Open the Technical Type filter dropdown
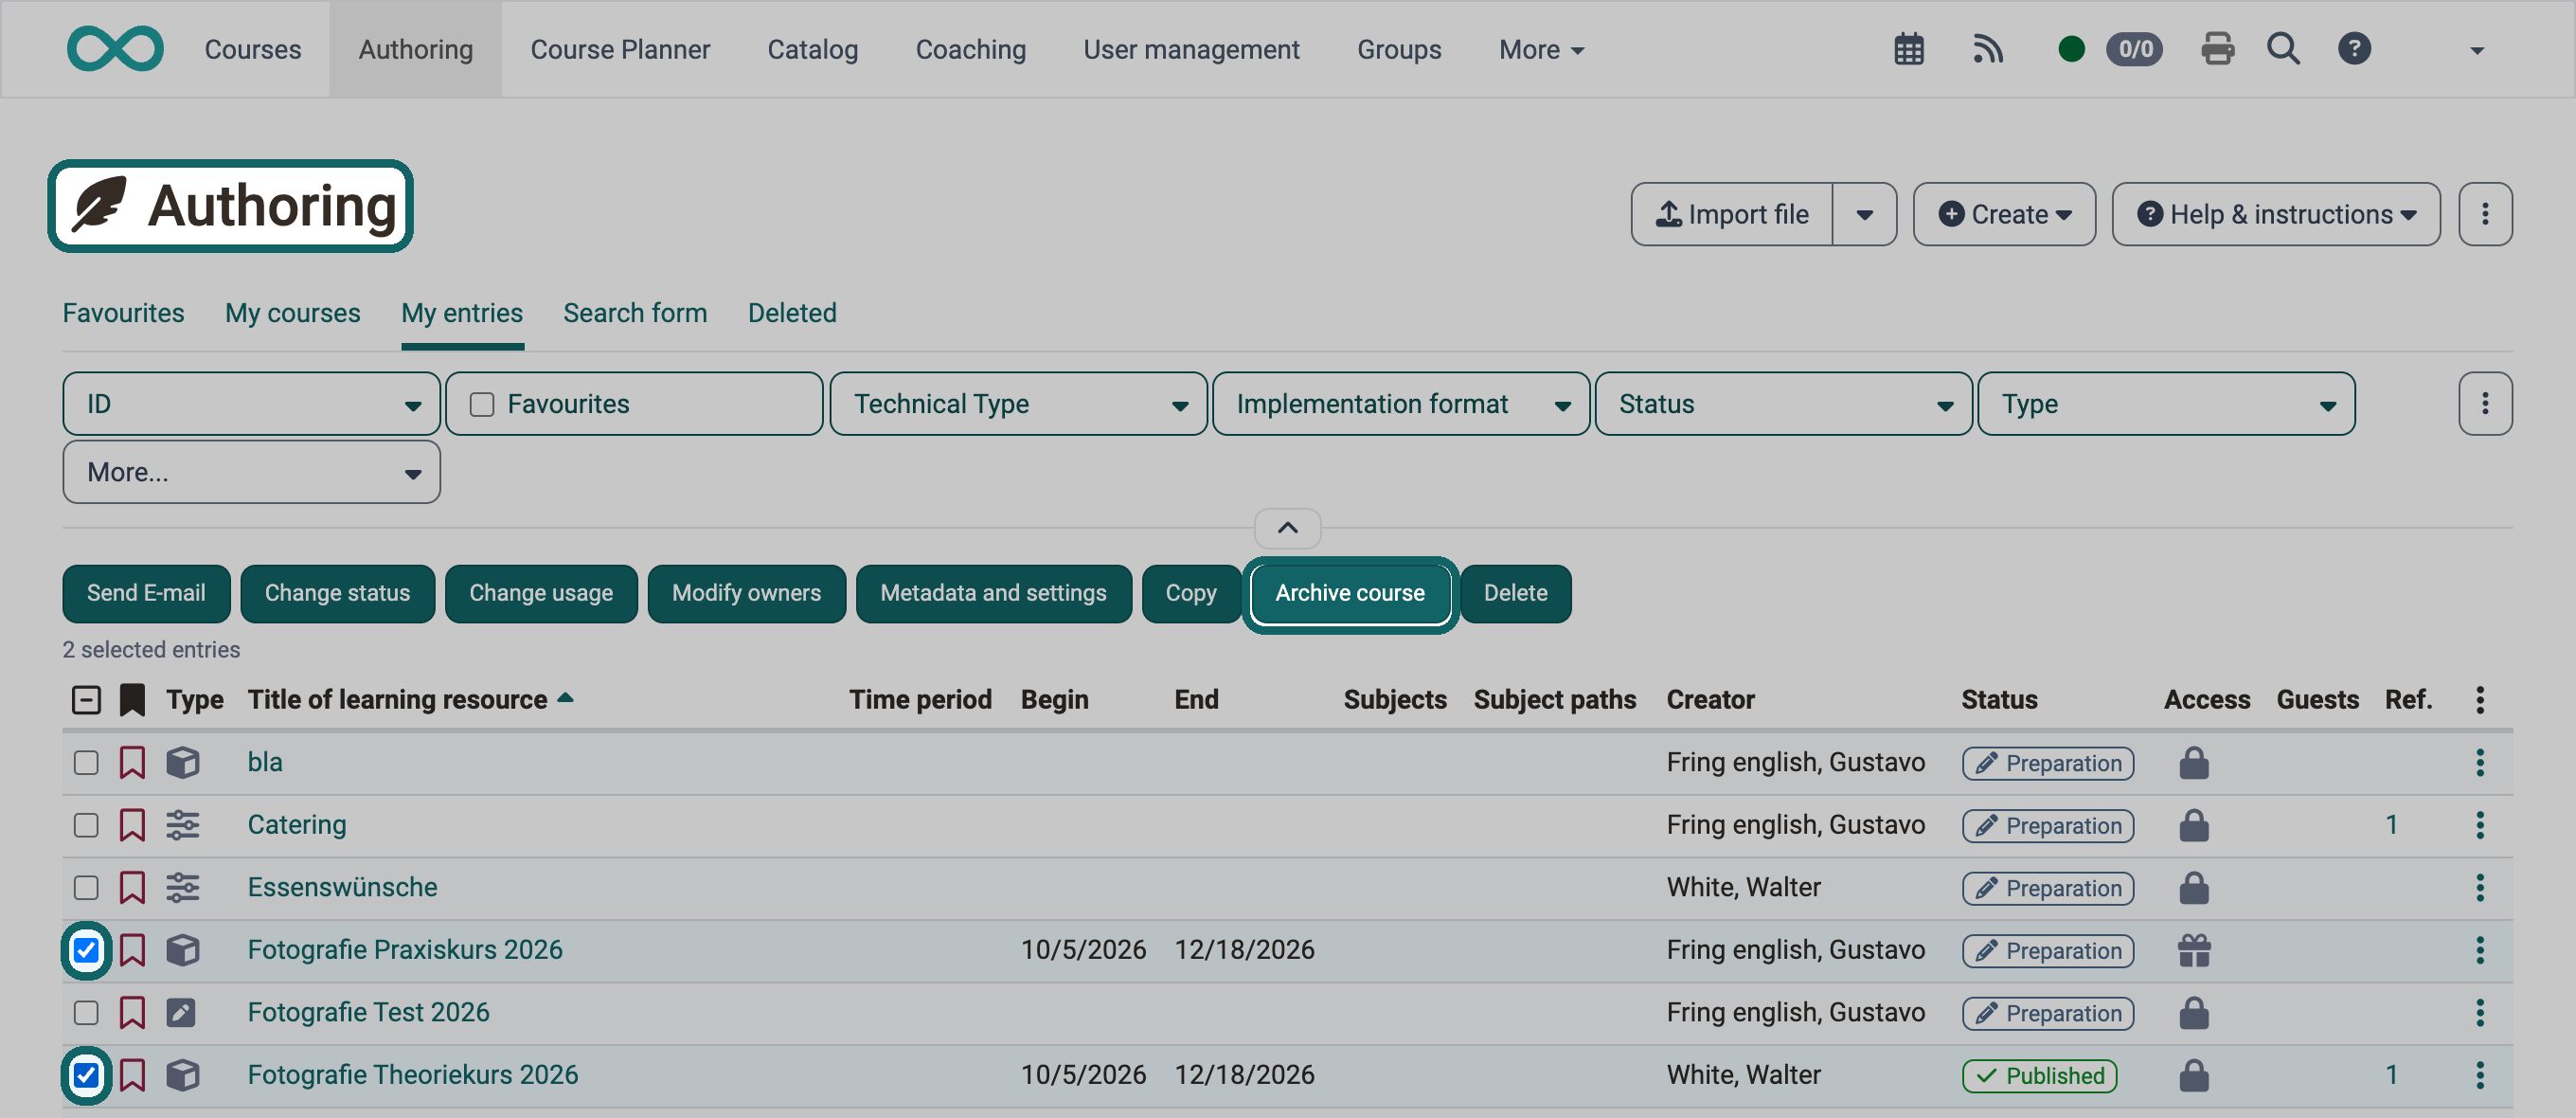 pos(1018,404)
